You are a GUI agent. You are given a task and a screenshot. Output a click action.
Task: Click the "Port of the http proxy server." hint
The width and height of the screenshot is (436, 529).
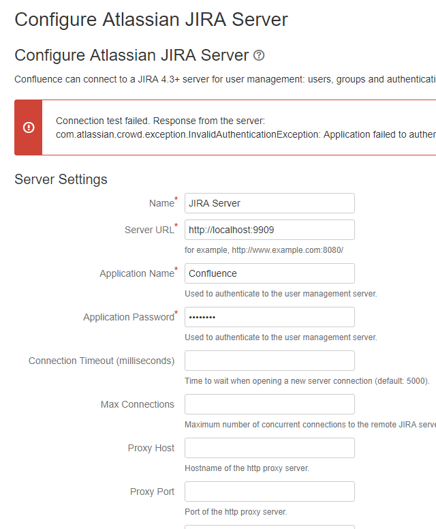click(236, 512)
